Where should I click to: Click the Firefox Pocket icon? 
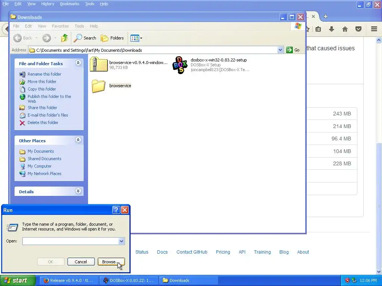[x=358, y=29]
